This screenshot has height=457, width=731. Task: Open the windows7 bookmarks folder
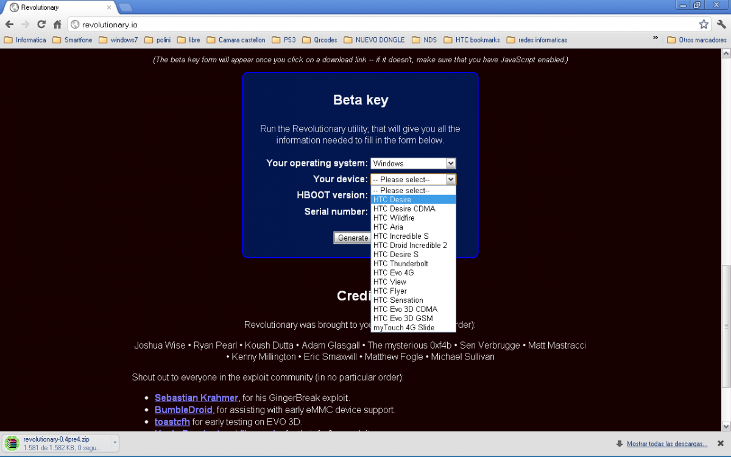[118, 40]
